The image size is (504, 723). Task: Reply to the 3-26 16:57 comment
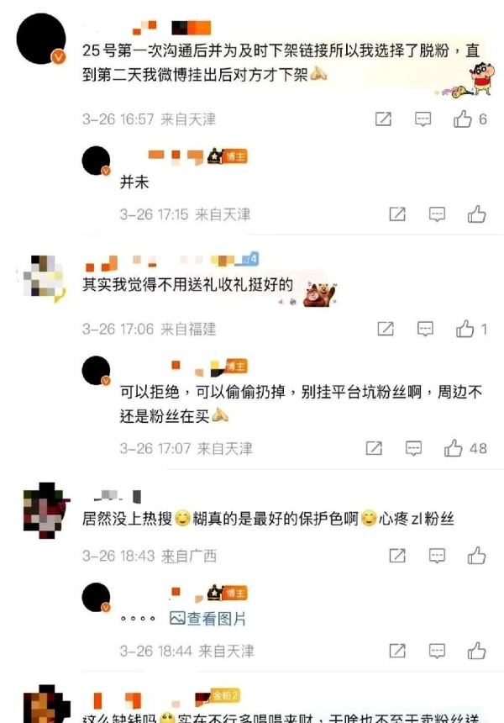pos(423,119)
